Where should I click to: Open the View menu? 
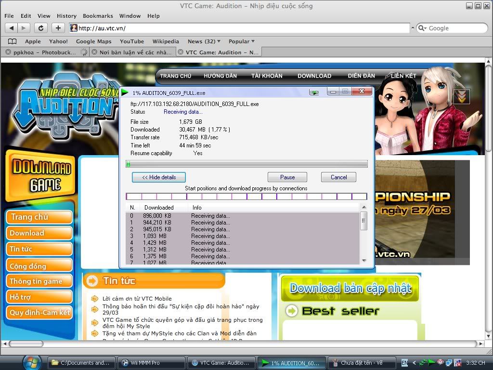coord(44,16)
